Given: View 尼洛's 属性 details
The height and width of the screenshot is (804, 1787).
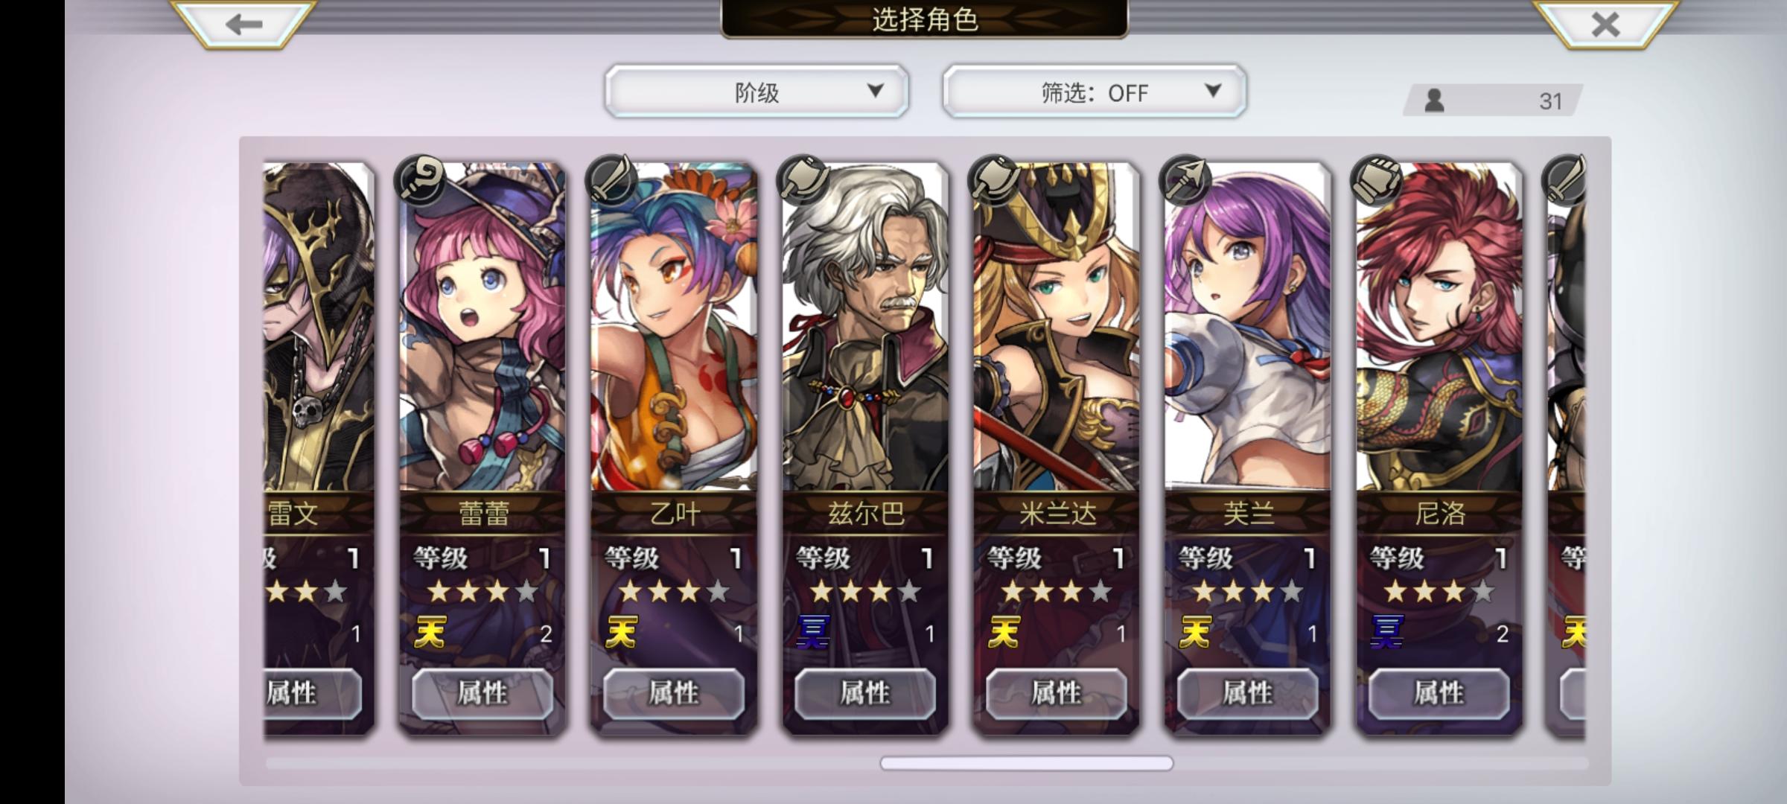Looking at the screenshot, I should click(1439, 693).
